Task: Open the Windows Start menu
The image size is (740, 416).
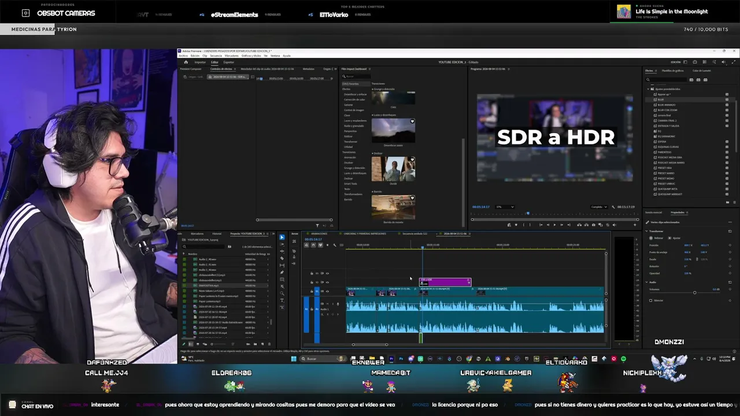Action: [294, 359]
